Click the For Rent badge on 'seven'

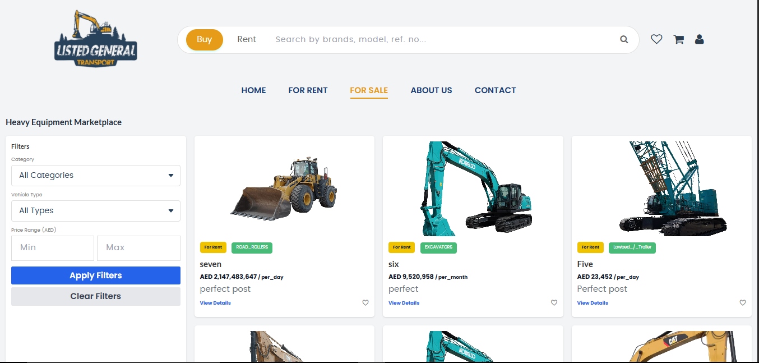pos(213,247)
